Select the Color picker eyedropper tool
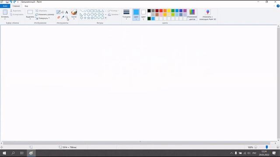The width and height of the screenshot is (280, 157). [x=63, y=17]
